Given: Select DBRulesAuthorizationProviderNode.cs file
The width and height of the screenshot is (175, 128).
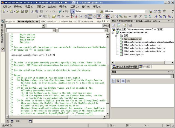Looking at the screenshot, I should click(144, 51).
